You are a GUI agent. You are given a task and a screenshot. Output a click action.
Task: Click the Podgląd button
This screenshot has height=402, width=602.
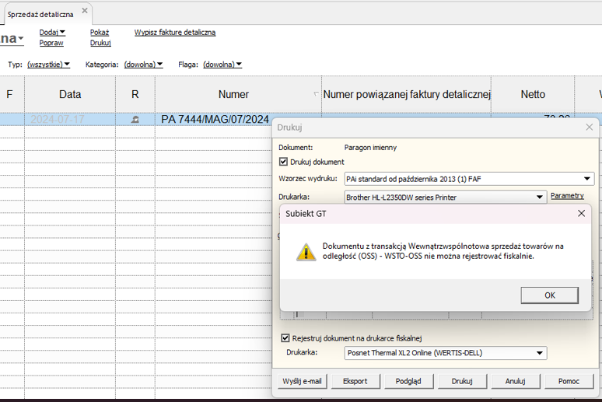408,381
